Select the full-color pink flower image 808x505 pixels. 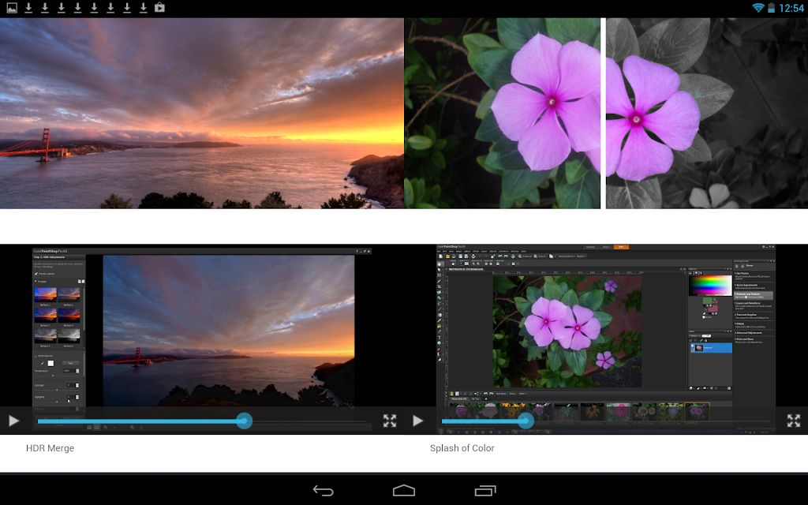[x=503, y=113]
